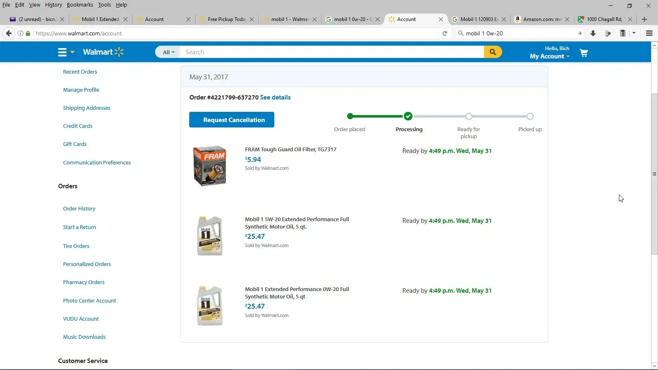The height and width of the screenshot is (370, 658).
Task: Open the Tools menu
Action: [104, 5]
